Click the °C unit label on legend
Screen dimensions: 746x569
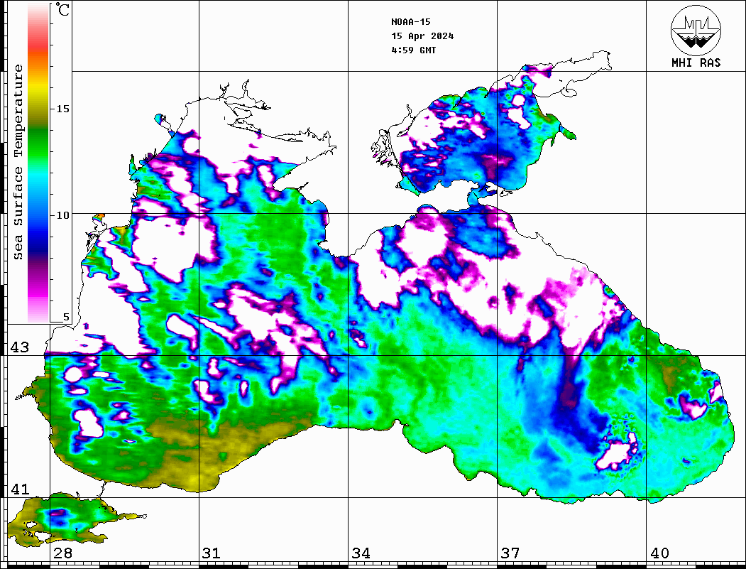[x=63, y=11]
